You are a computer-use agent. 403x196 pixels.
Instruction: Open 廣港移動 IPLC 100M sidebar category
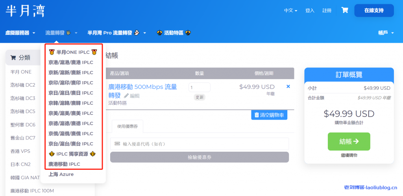pos(32,191)
